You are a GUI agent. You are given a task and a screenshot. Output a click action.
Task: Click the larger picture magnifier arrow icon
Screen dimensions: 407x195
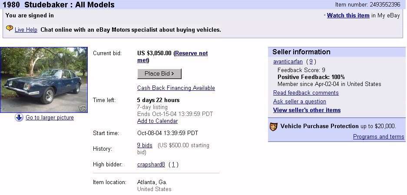(x=19, y=118)
